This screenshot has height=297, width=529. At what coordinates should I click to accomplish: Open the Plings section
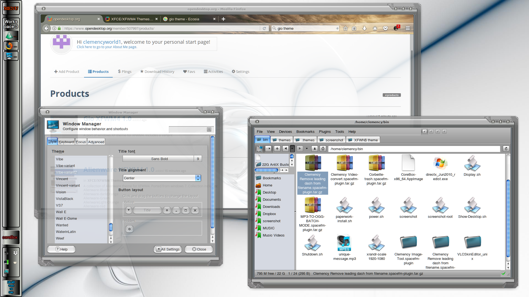pyautogui.click(x=125, y=71)
